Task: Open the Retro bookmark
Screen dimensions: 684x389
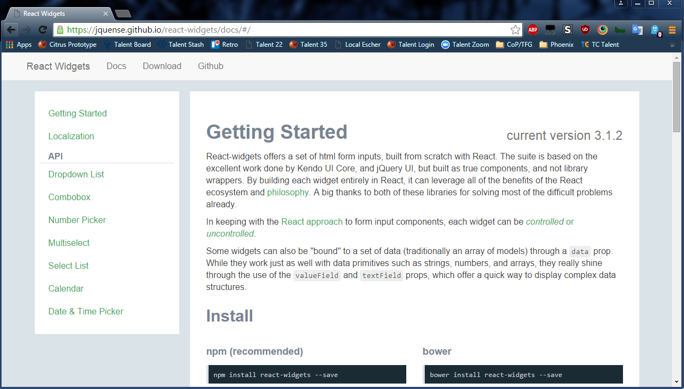Action: [224, 45]
